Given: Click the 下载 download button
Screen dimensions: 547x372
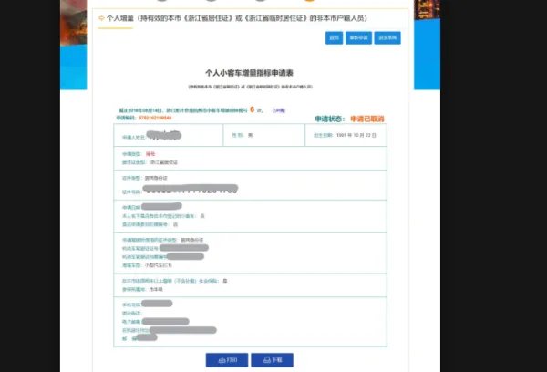Looking at the screenshot, I should [x=272, y=360].
